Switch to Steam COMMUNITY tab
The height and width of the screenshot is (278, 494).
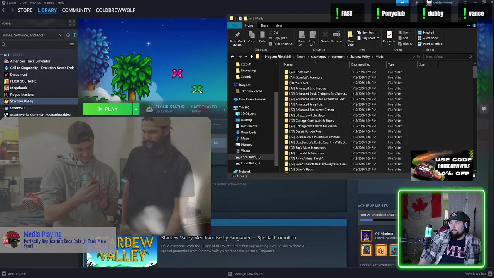[76, 10]
